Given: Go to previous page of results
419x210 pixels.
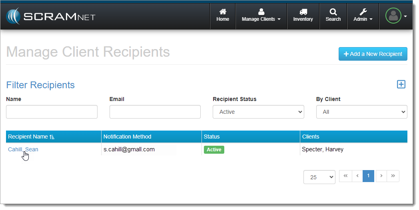Looking at the screenshot, I should click(357, 176).
